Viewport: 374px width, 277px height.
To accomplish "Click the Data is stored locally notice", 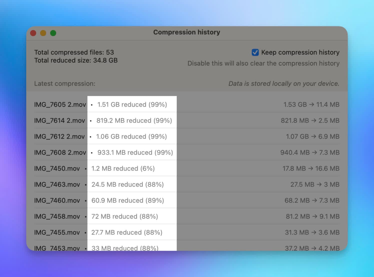I will click(284, 84).
